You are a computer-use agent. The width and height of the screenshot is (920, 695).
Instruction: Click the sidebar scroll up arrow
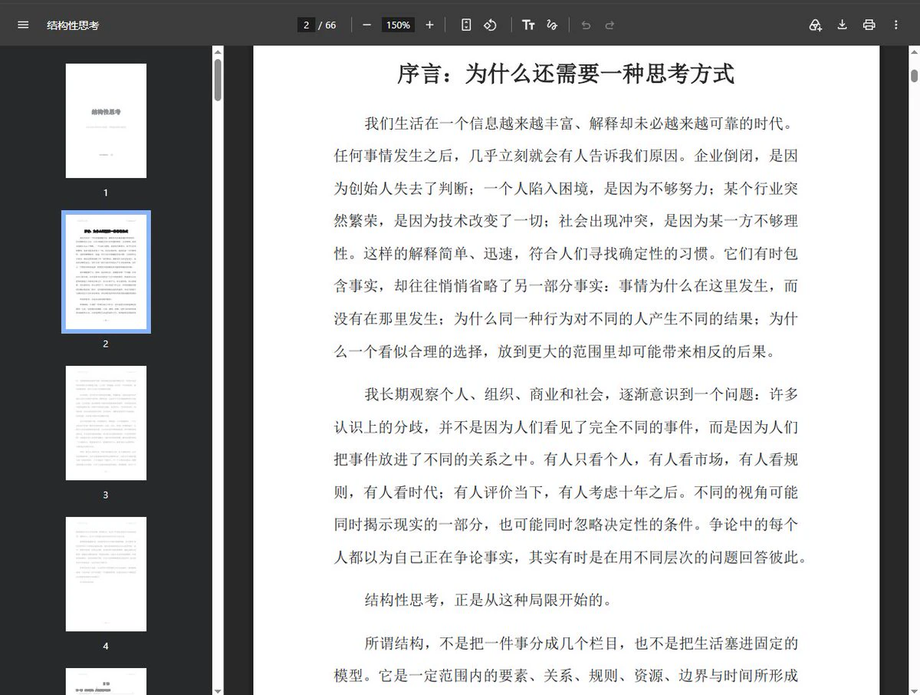pos(218,52)
